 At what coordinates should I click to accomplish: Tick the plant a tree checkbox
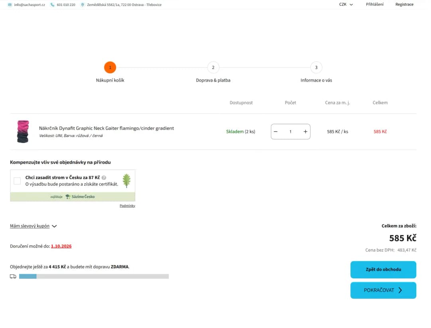pos(17,181)
